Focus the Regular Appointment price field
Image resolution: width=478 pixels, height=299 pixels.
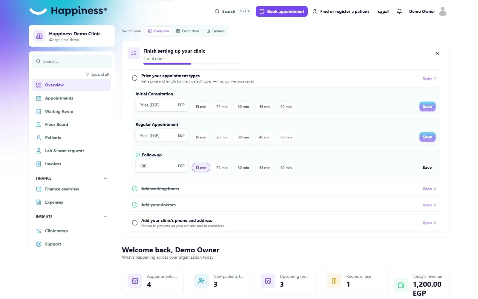point(162,135)
